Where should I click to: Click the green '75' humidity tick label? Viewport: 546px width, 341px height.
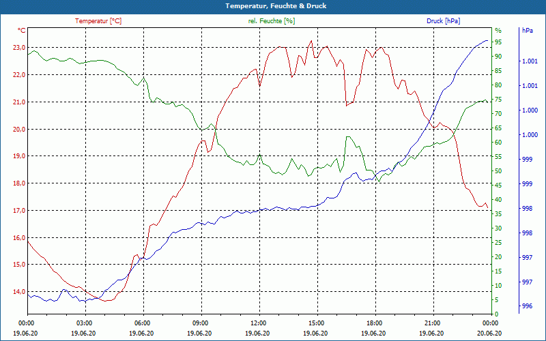[x=498, y=100]
